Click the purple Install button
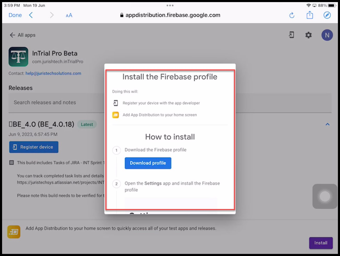This screenshot has width=340, height=256. click(x=321, y=243)
